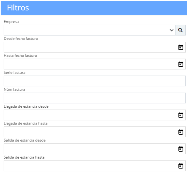
Task: Expand the Empresa dropdown chevron
Action: tap(171, 30)
